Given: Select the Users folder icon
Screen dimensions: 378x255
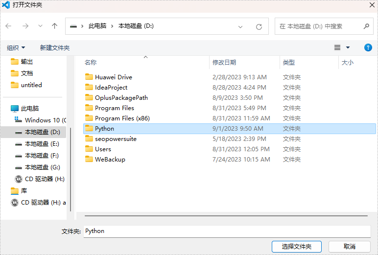Looking at the screenshot, I should [89, 149].
